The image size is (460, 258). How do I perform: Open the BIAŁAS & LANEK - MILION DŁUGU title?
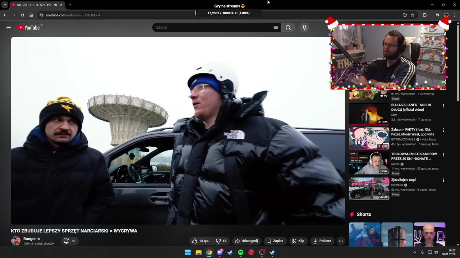click(x=411, y=107)
